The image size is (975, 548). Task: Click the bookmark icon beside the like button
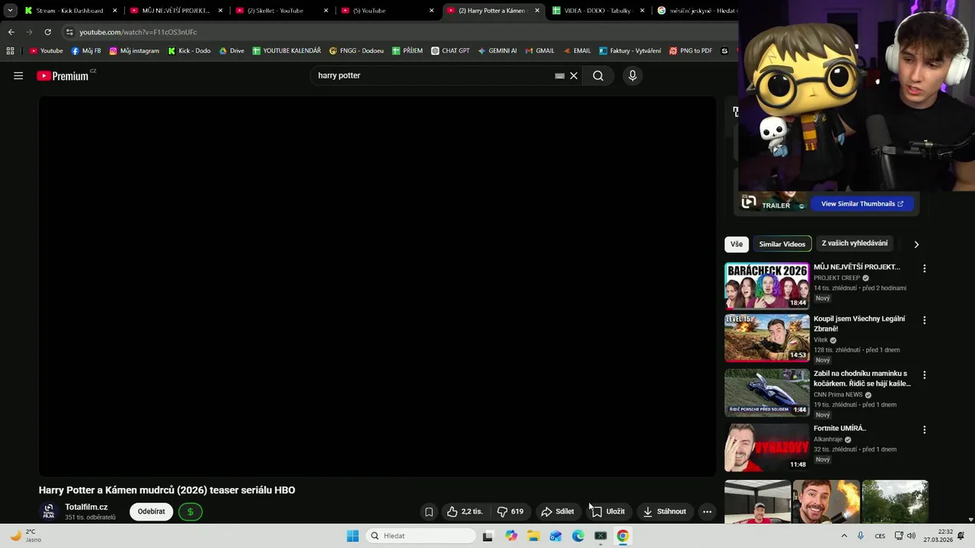coord(429,511)
